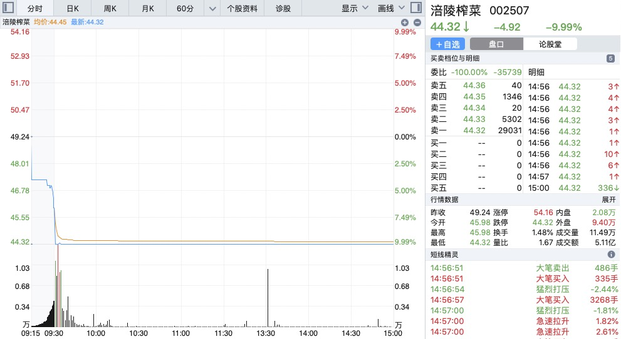Screen dimensions: 621x339
Task: Click the 14:56:54 猛烈打压 -2.44% alert
Action: pyautogui.click(x=524, y=289)
